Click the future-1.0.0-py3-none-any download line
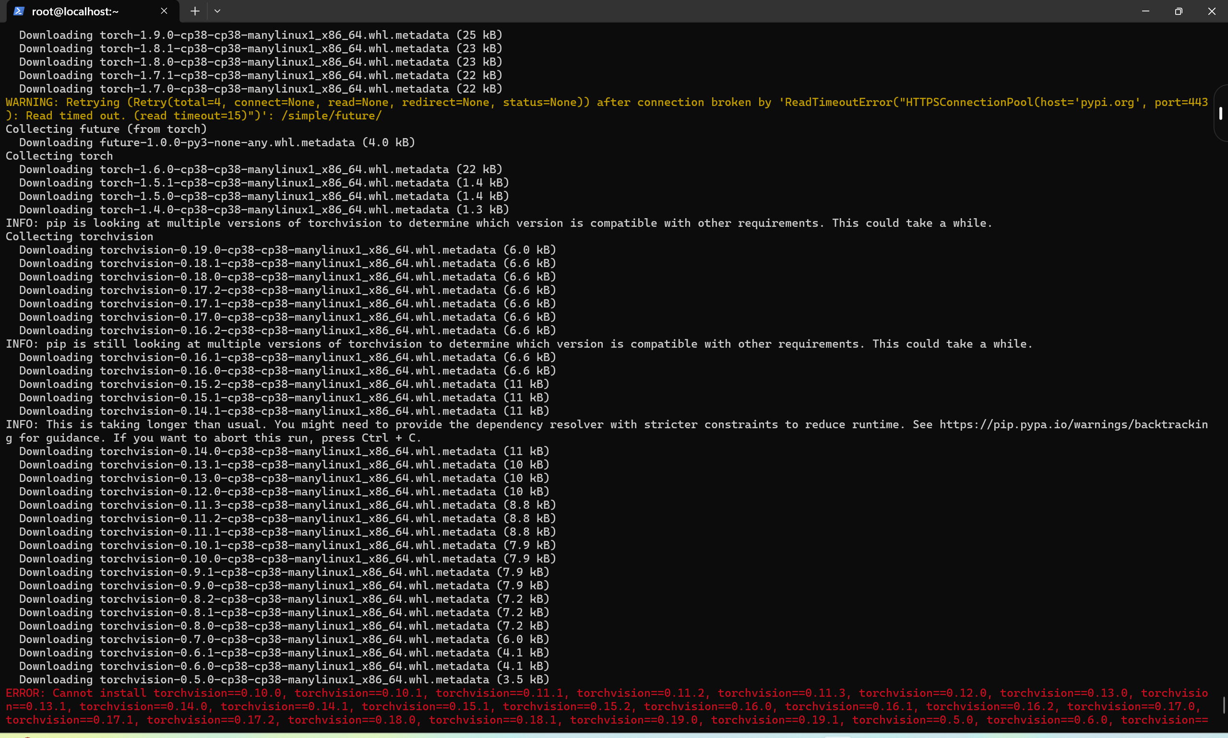Viewport: 1228px width, 738px height. click(217, 142)
